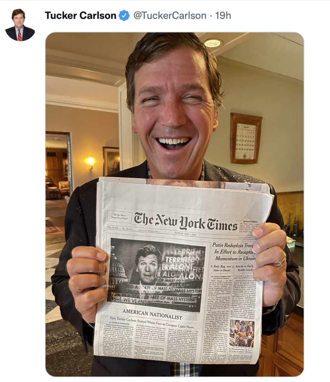This screenshot has width=330, height=382.
Task: Click the recessed ceiling light
Action: pyautogui.click(x=213, y=43)
